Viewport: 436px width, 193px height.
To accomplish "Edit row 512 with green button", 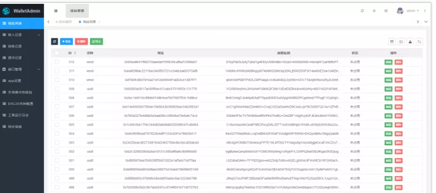I will tap(389, 62).
